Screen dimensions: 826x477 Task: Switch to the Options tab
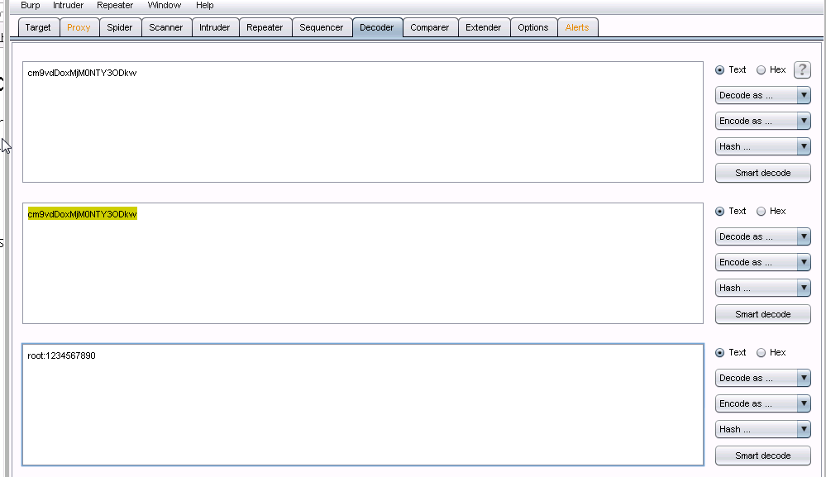click(532, 27)
